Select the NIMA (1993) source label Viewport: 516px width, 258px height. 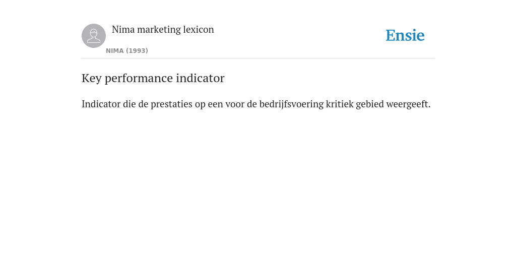pos(127,51)
